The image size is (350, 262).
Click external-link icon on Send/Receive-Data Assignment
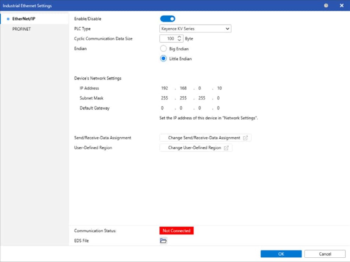[245, 138]
